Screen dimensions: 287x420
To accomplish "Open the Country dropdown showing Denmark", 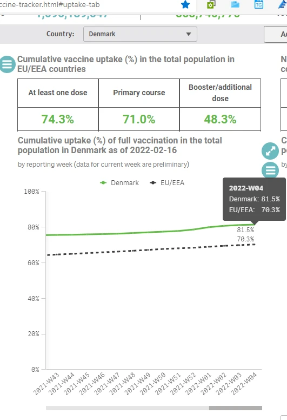I will [x=140, y=34].
